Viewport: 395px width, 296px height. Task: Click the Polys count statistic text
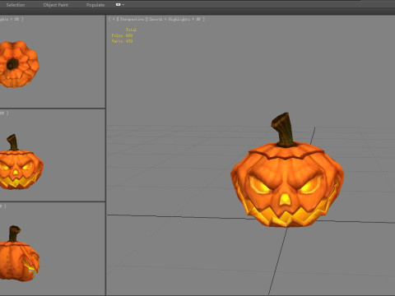coord(122,35)
